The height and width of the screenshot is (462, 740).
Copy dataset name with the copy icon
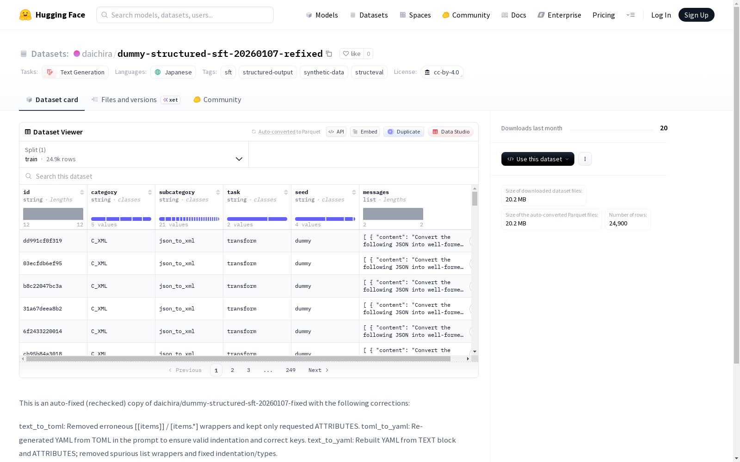point(329,54)
